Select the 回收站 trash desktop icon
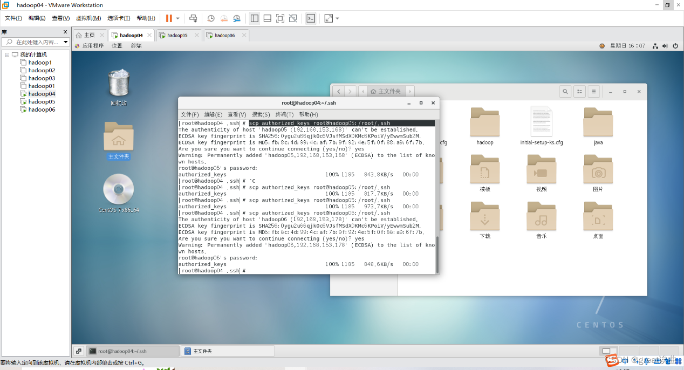 (119, 87)
